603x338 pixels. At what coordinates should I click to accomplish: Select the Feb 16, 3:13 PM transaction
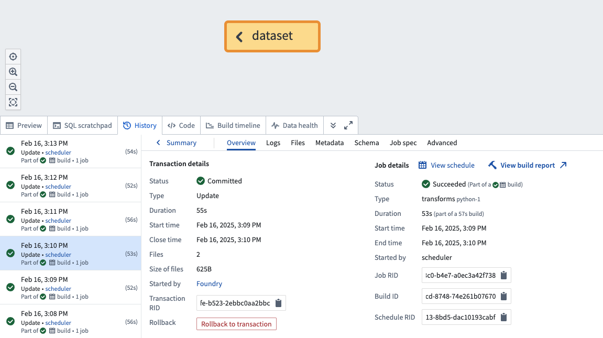point(71,151)
